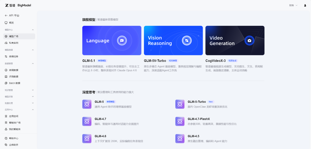This screenshot has height=149, width=311.
Task: Click the 微调任务 sliders icon
Action: [6, 57]
